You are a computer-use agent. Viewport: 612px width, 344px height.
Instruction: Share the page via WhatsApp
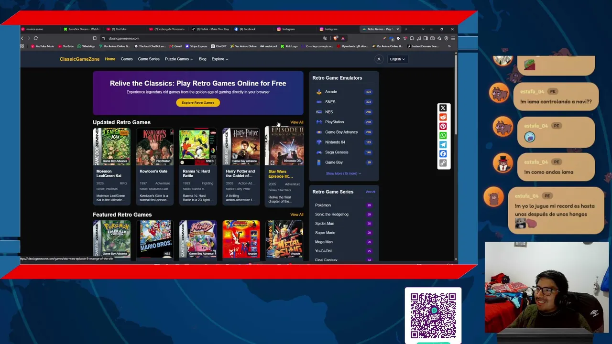(443, 135)
